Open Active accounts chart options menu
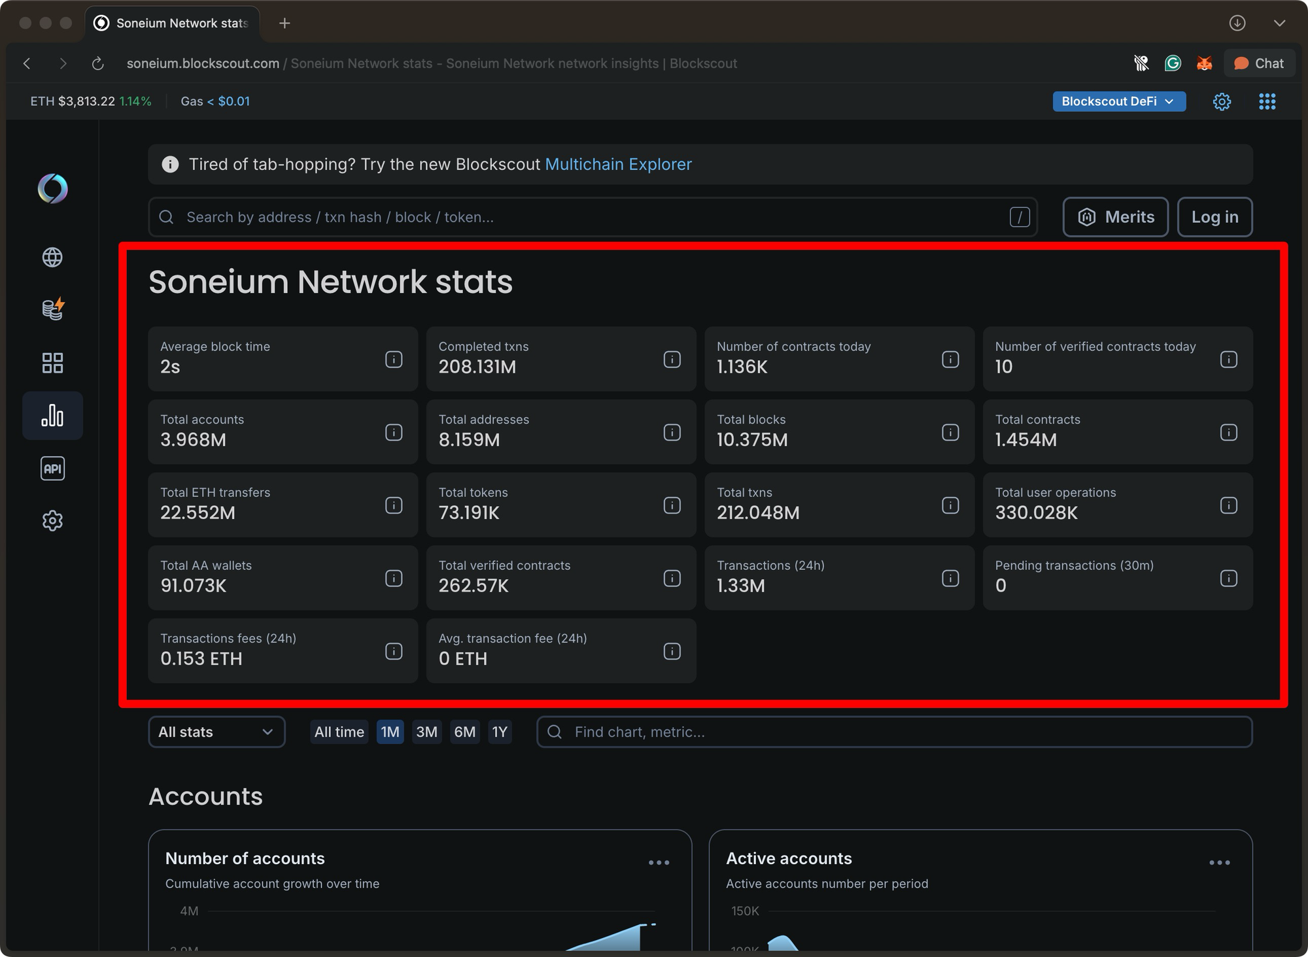This screenshot has height=957, width=1308. (x=1219, y=863)
